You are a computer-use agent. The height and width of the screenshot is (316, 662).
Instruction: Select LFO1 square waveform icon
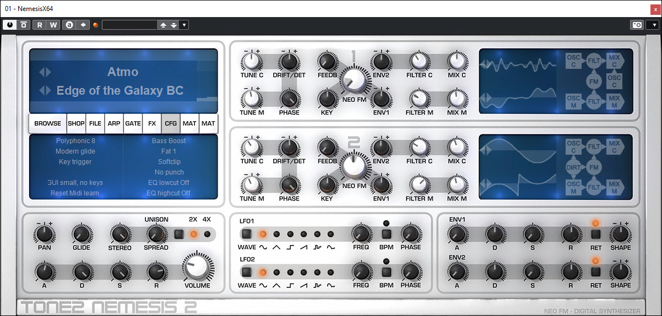point(290,247)
